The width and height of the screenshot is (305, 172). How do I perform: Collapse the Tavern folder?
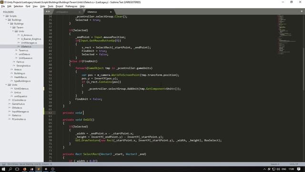[10, 28]
